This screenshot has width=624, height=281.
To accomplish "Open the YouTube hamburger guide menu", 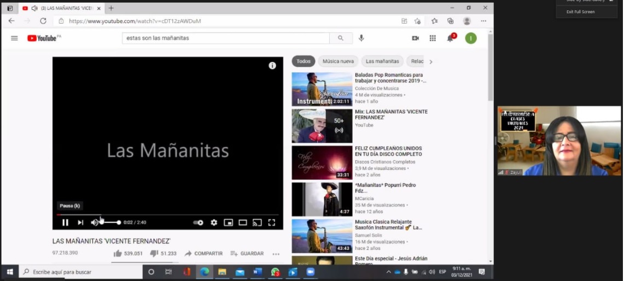I will click(x=14, y=38).
